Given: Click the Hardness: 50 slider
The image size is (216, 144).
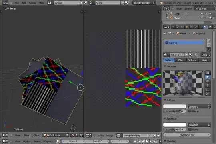Looking at the screenshot, I should coord(187,135).
